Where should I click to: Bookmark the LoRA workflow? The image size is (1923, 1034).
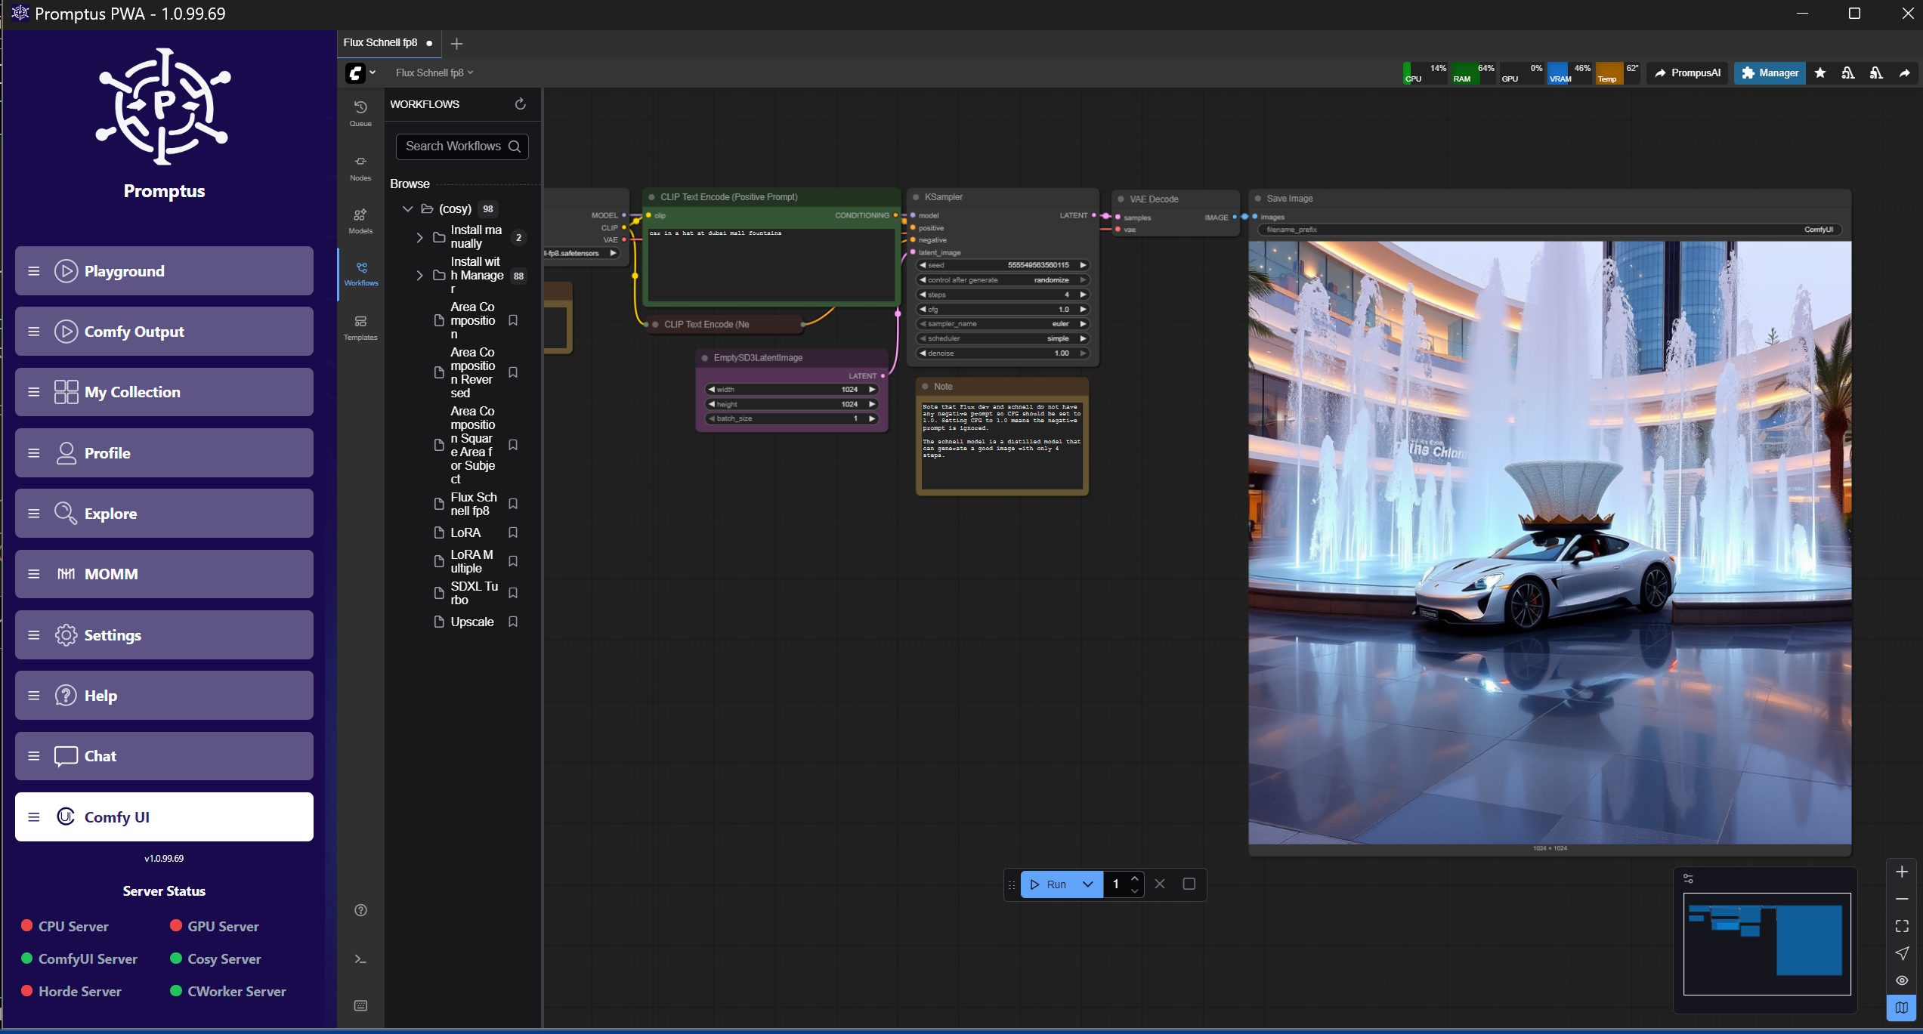513,532
